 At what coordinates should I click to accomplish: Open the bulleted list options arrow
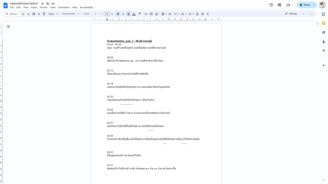[x=186, y=14]
